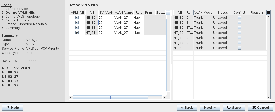Toggle Conflict checkbox in first NE_80 row
The width and height of the screenshot is (275, 112).
pos(239,18)
